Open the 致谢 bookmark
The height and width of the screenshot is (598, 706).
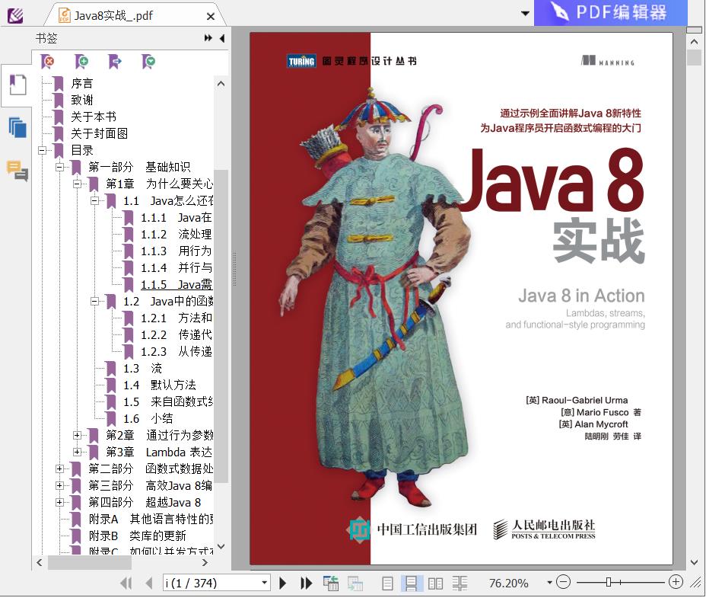pos(82,100)
